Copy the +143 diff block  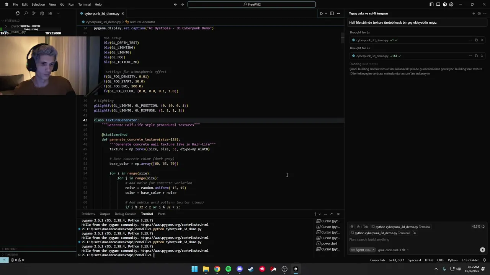point(476,56)
